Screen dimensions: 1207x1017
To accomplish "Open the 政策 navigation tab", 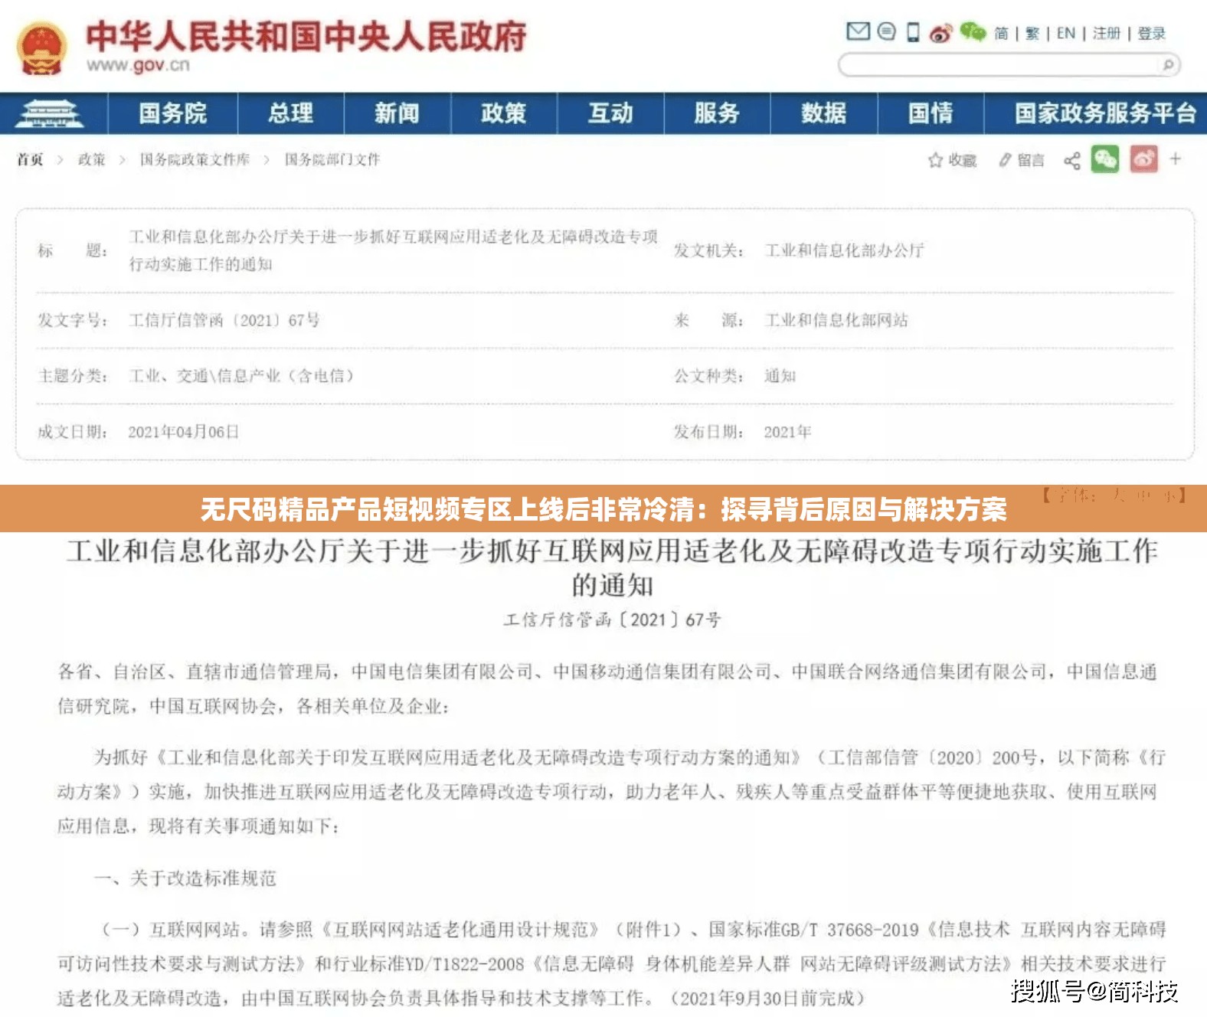I will coord(504,113).
